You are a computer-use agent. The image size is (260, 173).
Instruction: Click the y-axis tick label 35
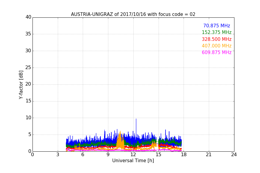click(x=28, y=34)
